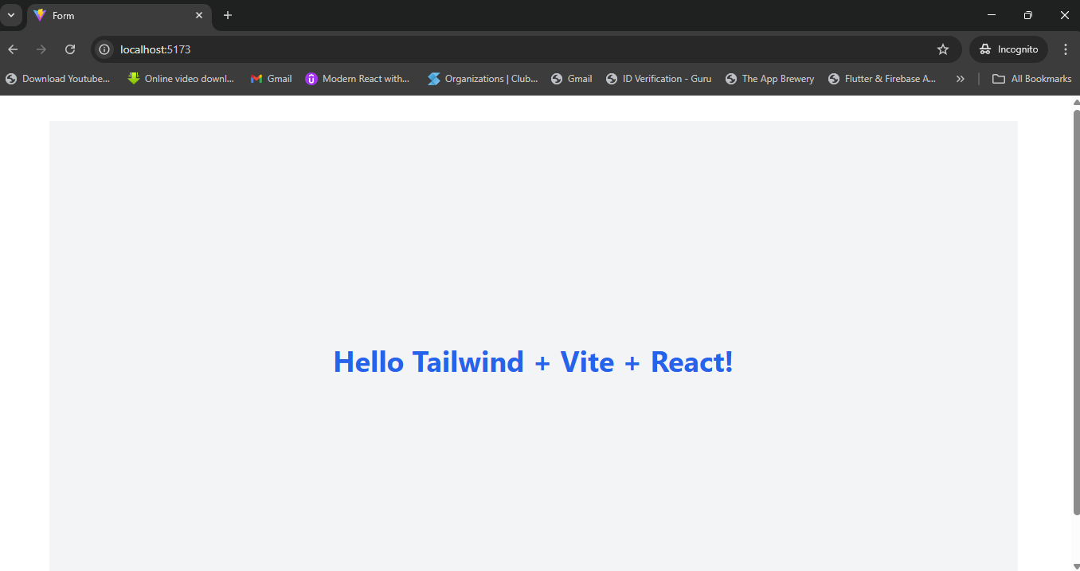
Task: Select the Form browser tab
Action: pyautogui.click(x=119, y=16)
